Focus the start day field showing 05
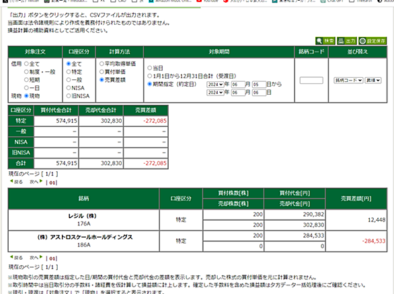Viewport: 394px width, 294px height. 259,85
